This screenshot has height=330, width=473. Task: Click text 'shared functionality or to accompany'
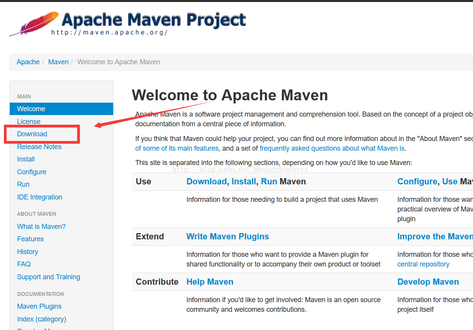(240, 264)
